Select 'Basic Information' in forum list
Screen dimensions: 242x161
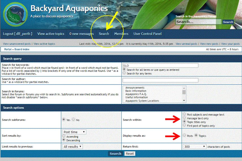pyautogui.click(x=136, y=91)
